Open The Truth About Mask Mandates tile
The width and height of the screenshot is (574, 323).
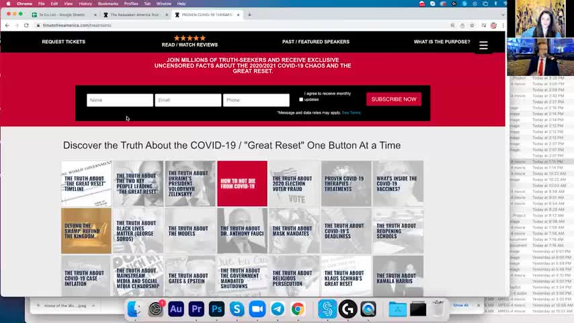click(x=294, y=231)
